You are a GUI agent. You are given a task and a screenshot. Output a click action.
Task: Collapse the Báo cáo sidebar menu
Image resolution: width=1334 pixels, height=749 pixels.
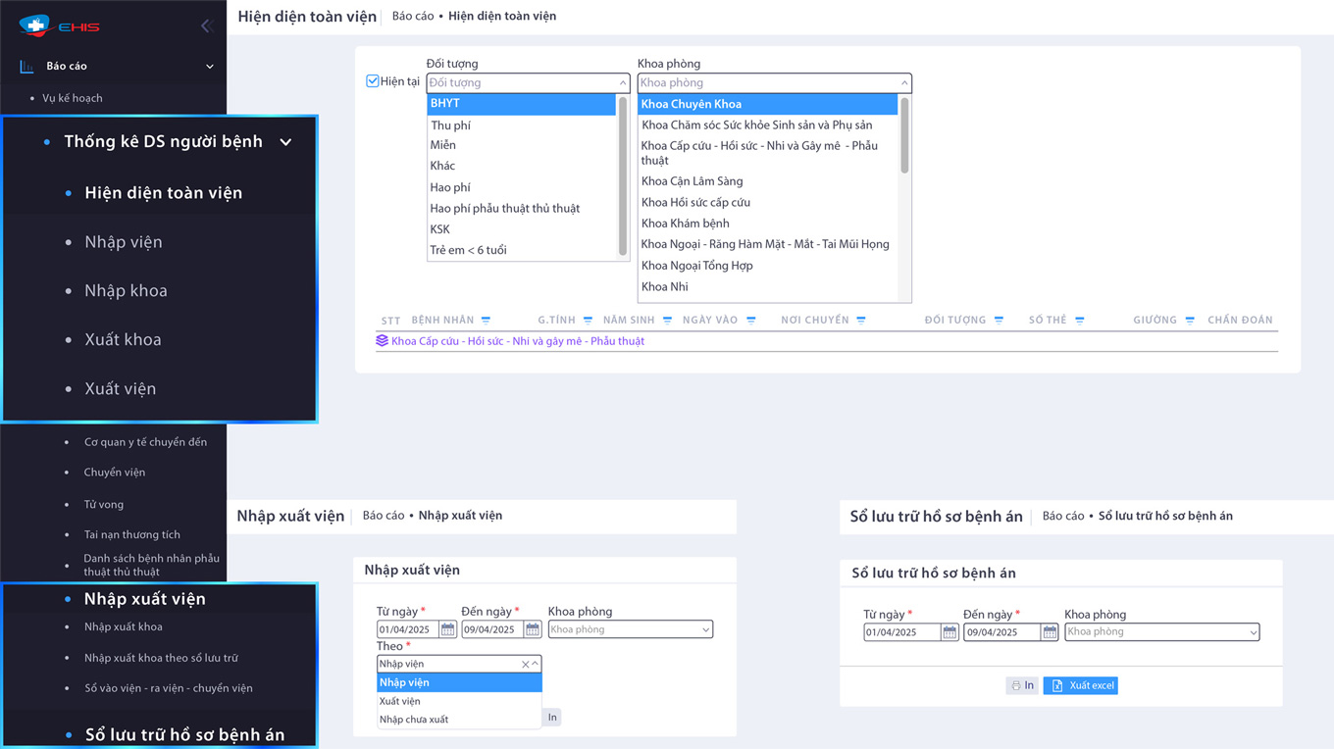209,67
